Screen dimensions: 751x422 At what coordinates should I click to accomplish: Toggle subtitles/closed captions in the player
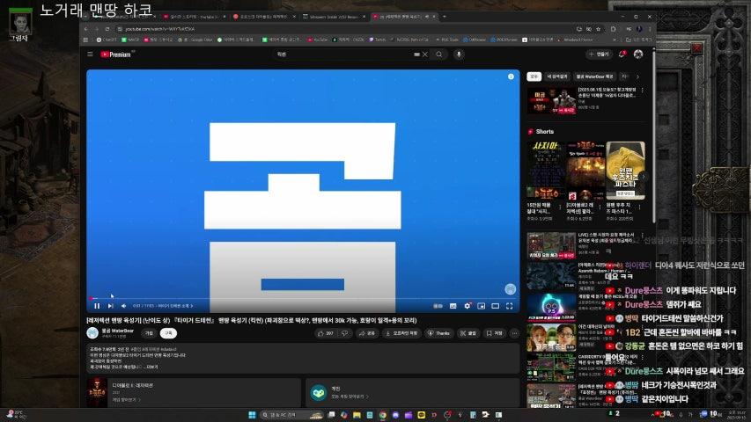pos(453,306)
